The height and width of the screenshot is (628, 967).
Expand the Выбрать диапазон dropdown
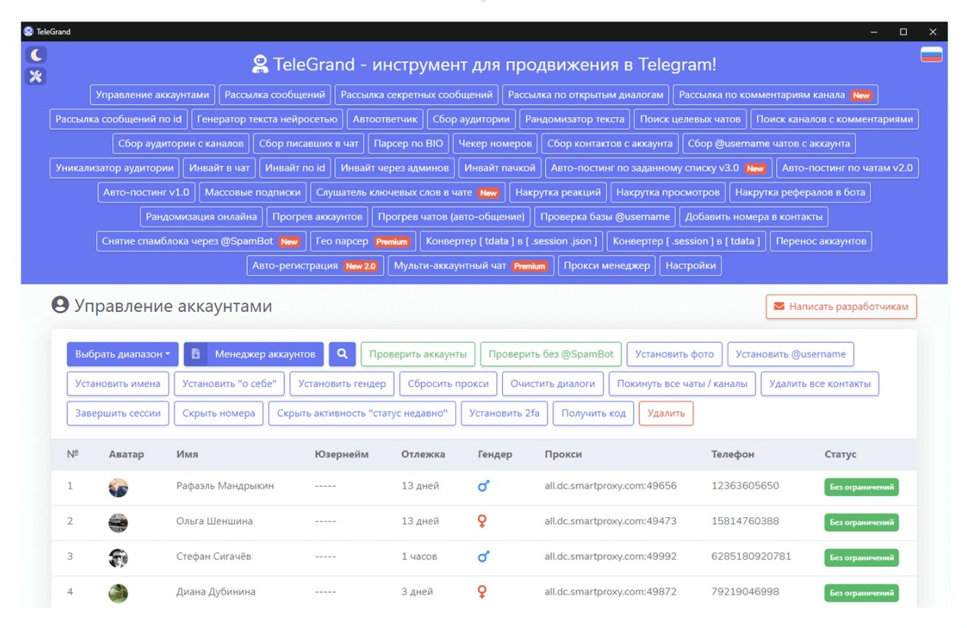tap(122, 354)
